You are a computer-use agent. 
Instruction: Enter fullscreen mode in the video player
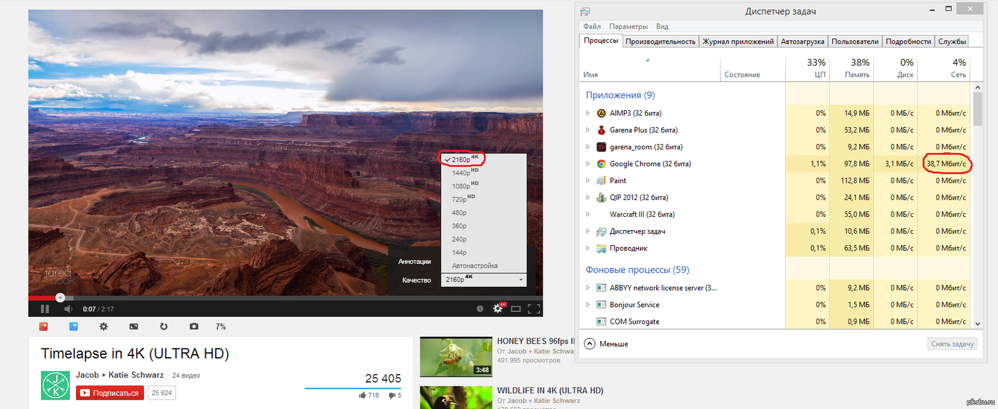pyautogui.click(x=534, y=309)
